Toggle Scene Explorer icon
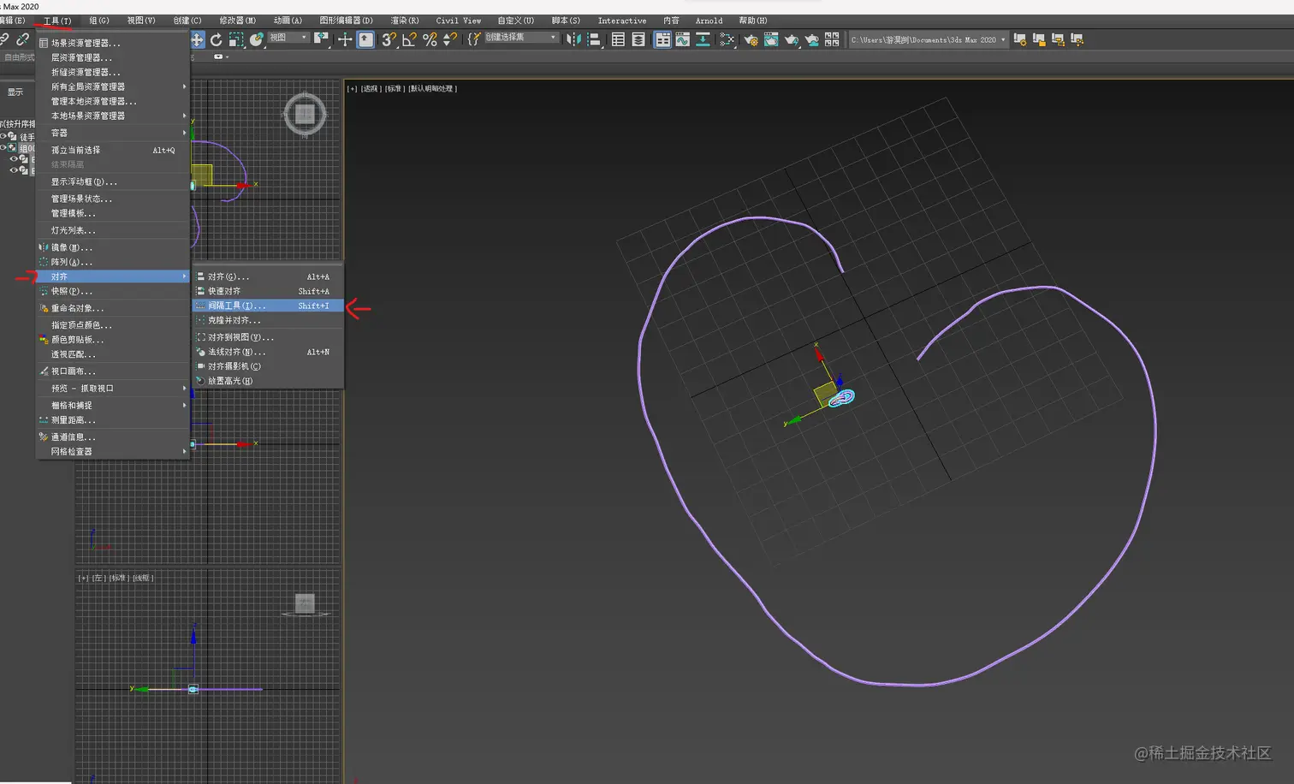The height and width of the screenshot is (784, 1294). click(618, 39)
